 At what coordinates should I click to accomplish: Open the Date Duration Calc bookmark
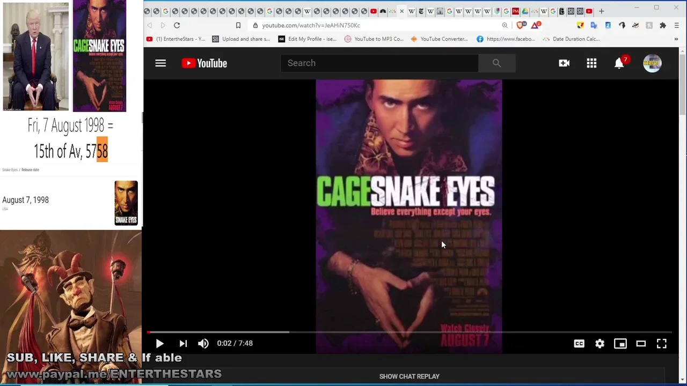(x=571, y=39)
